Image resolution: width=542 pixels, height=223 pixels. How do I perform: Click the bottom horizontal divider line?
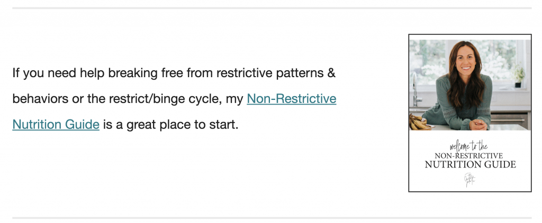coord(272,218)
